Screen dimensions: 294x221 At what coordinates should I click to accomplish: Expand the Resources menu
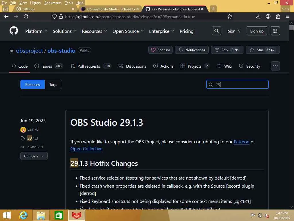pos(94,31)
